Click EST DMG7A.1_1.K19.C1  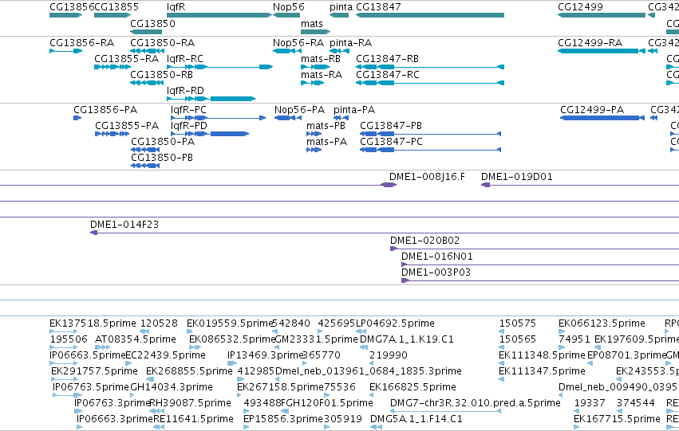(364, 347)
